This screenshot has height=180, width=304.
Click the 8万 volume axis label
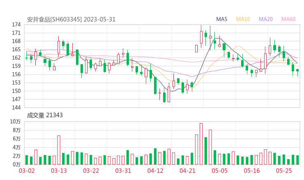coord(17,130)
